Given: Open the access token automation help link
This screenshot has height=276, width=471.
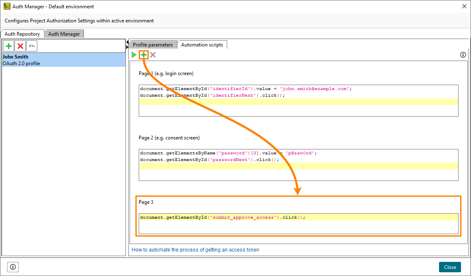Looking at the screenshot, I should pyautogui.click(x=195, y=249).
